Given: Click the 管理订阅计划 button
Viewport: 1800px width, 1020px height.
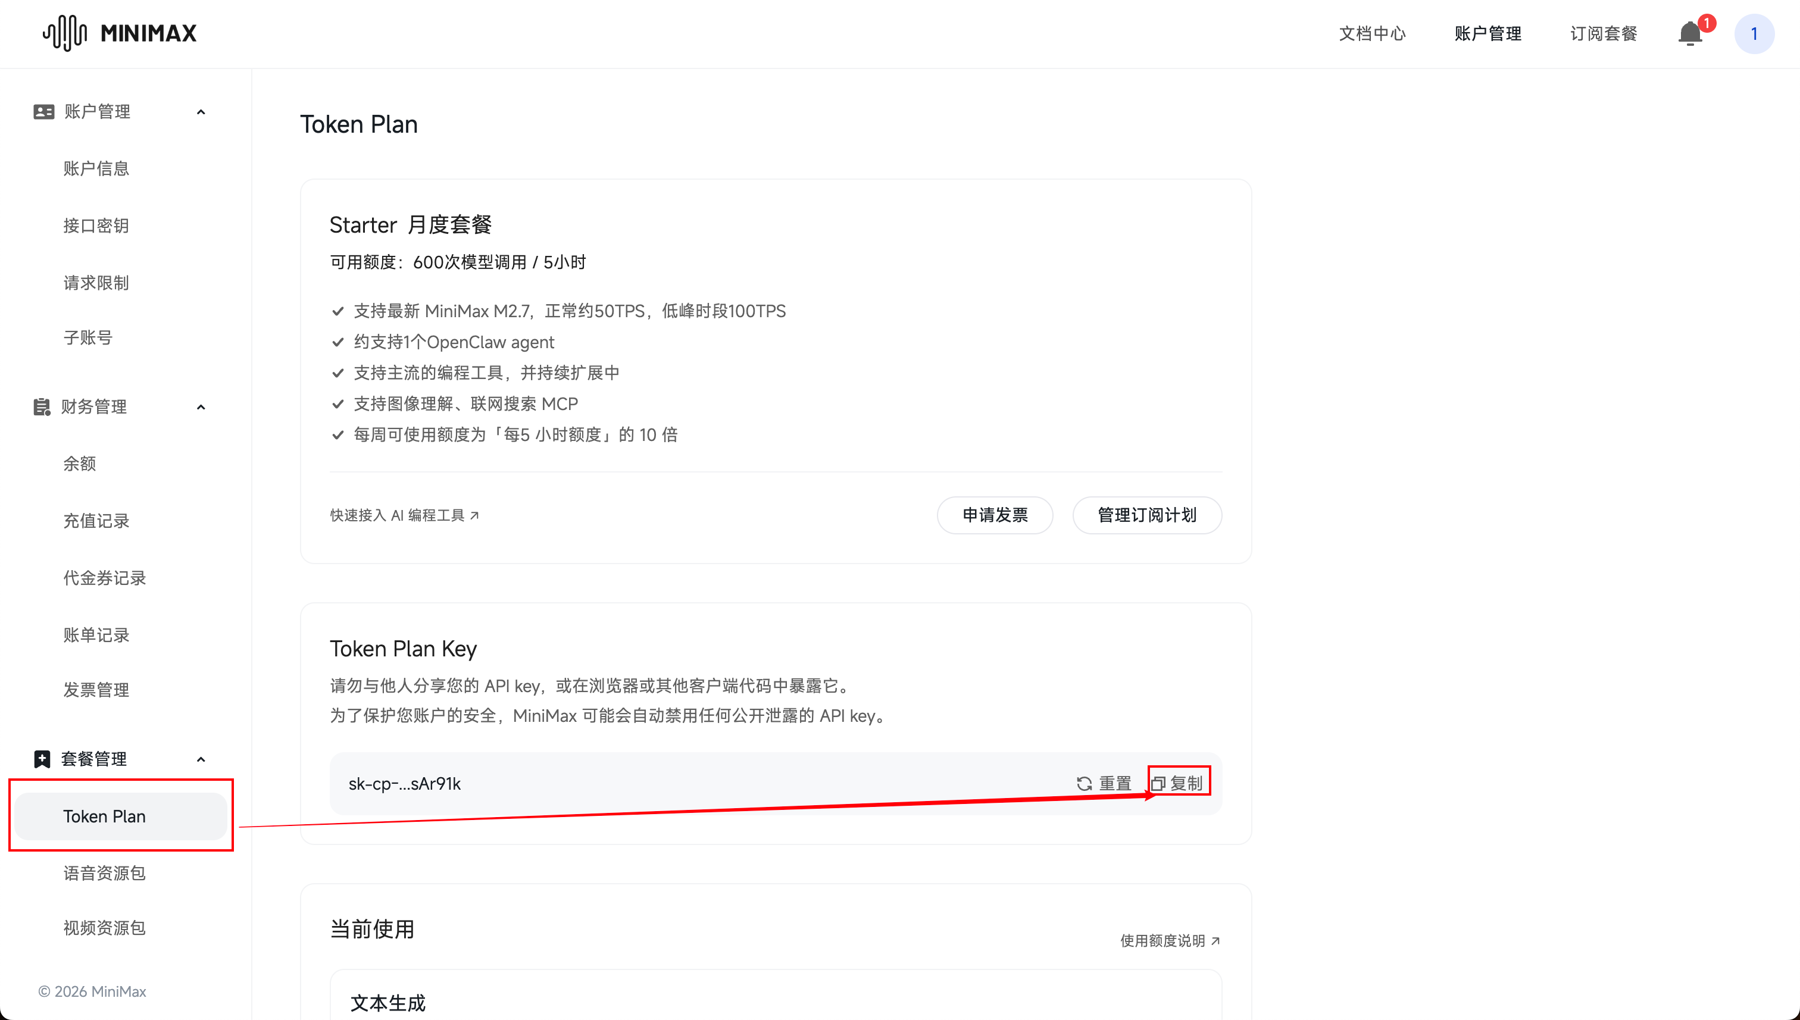Looking at the screenshot, I should coord(1147,515).
